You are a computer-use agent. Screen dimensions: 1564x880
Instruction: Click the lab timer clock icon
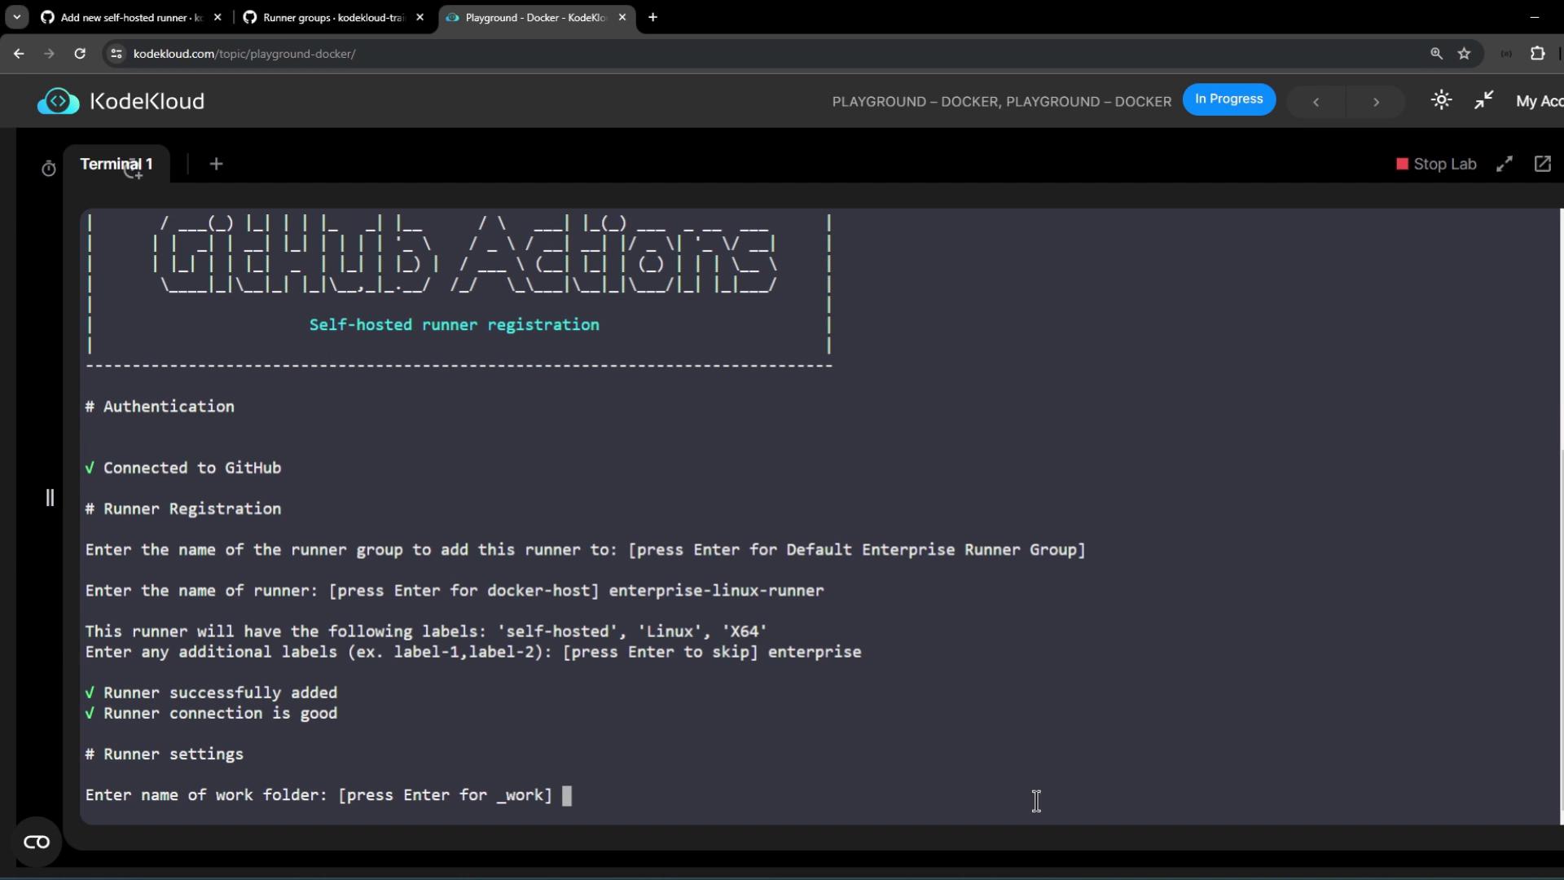click(49, 168)
